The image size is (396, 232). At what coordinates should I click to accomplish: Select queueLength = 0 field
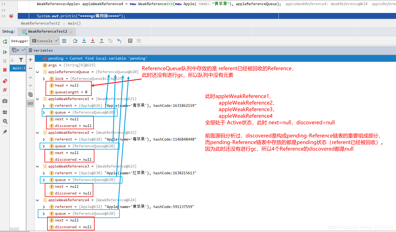tap(215, 92)
